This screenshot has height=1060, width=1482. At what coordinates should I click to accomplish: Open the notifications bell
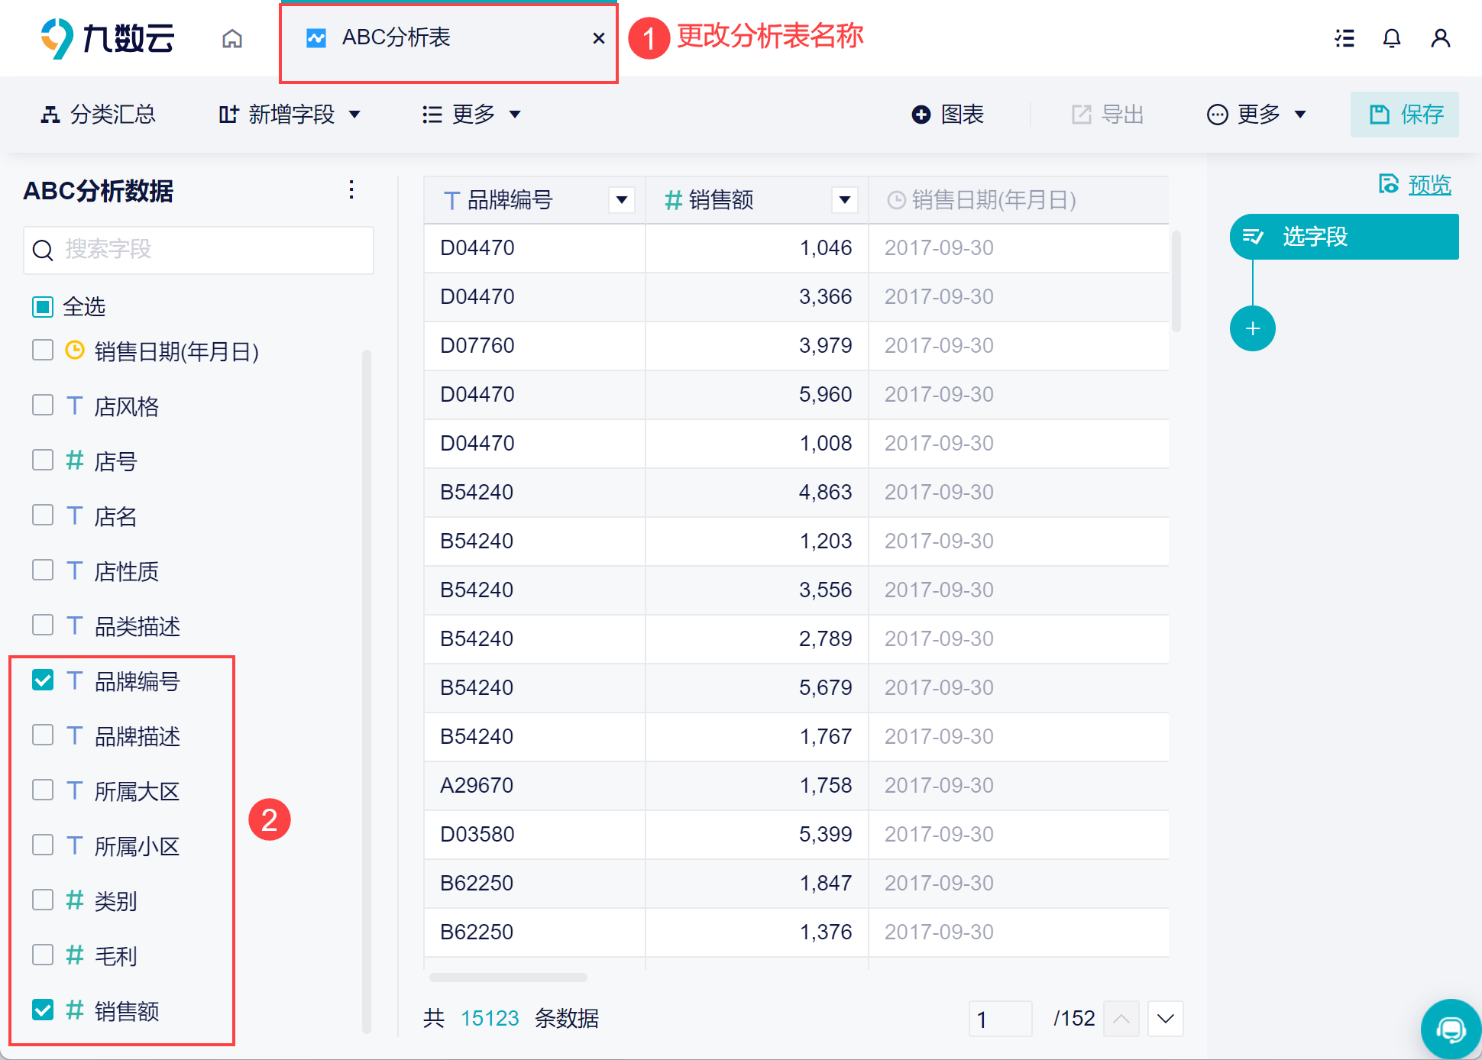[1392, 38]
